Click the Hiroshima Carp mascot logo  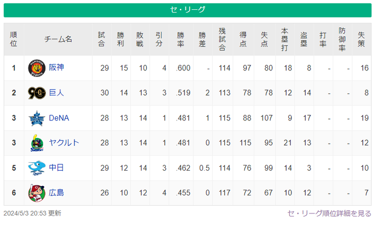pos(37,193)
